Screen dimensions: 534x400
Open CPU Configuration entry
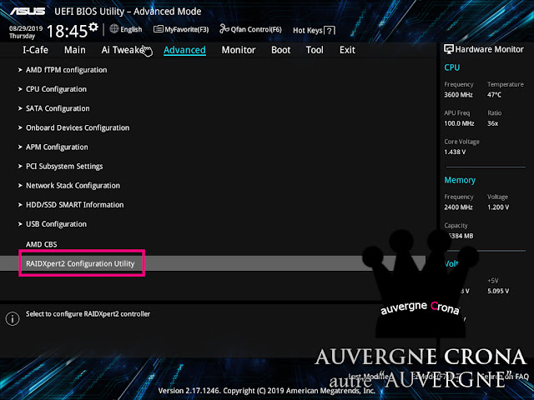(x=56, y=89)
